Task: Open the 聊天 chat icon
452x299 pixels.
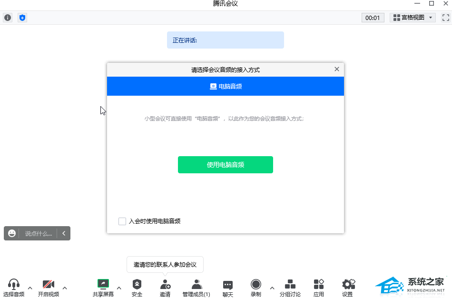Action: 228,285
